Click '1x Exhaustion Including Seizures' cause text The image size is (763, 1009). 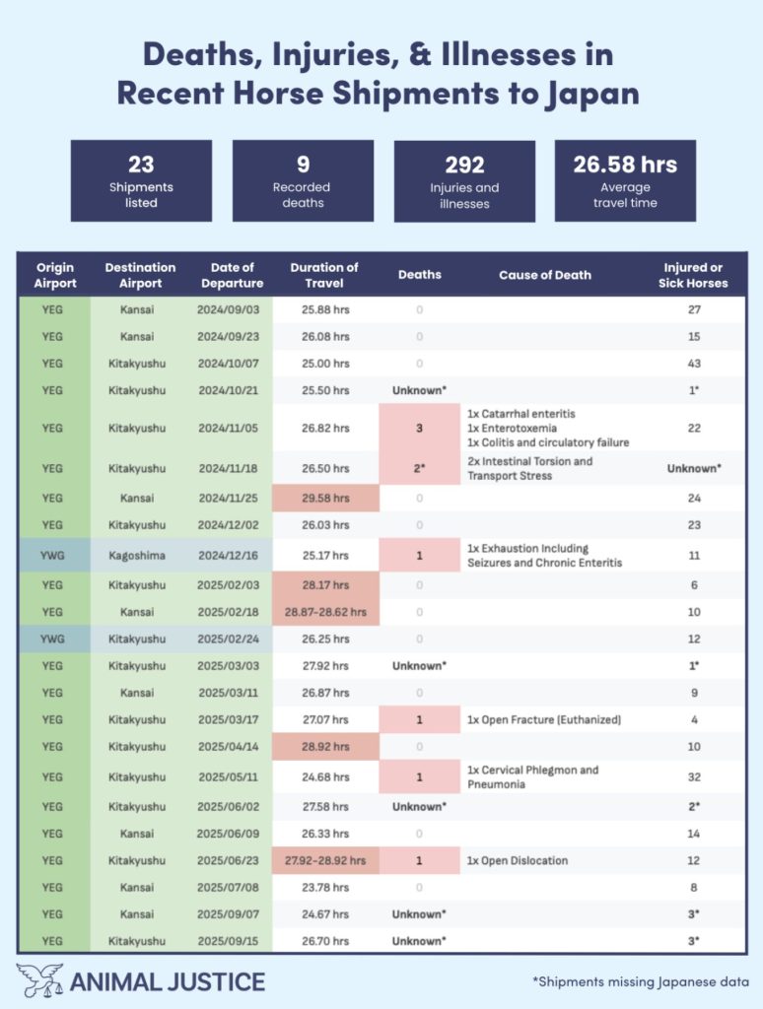pyautogui.click(x=545, y=556)
